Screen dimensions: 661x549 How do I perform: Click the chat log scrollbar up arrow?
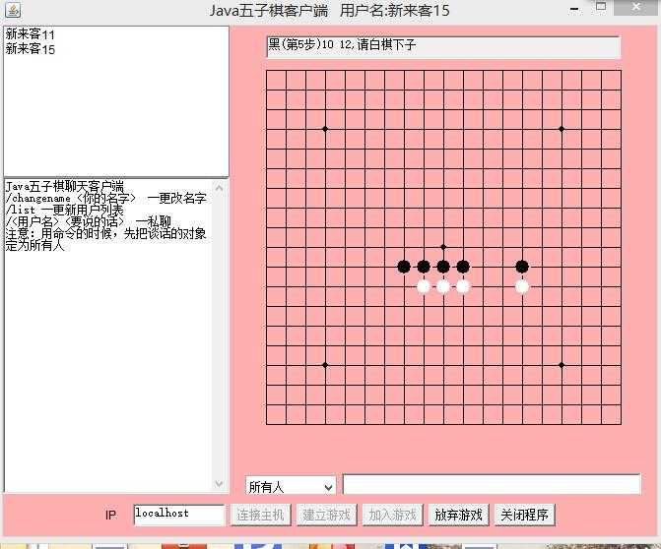[219, 188]
